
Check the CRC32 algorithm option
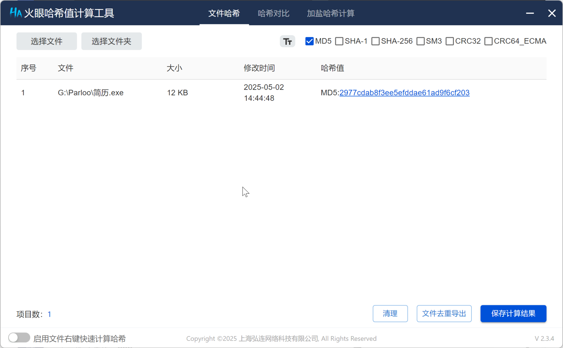click(x=450, y=41)
